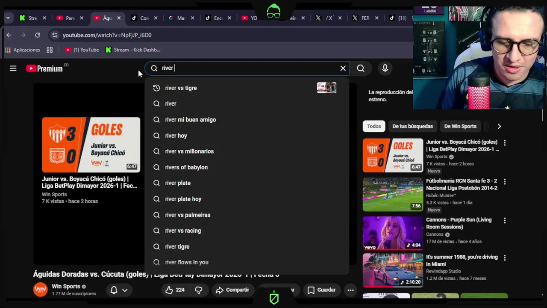Viewport: 547px width, 308px height.
Task: Choose suggestion 'river vs millonarios'
Action: pos(247,151)
